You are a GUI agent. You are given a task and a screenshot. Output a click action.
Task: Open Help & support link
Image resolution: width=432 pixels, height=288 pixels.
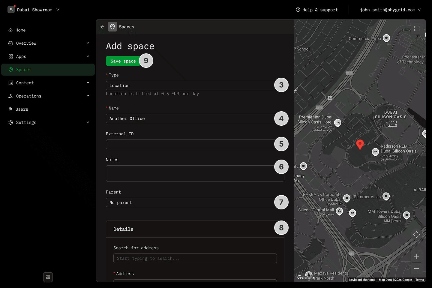coord(317,10)
